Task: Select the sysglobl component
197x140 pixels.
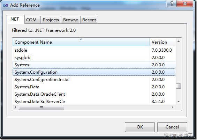Action: click(x=94, y=58)
